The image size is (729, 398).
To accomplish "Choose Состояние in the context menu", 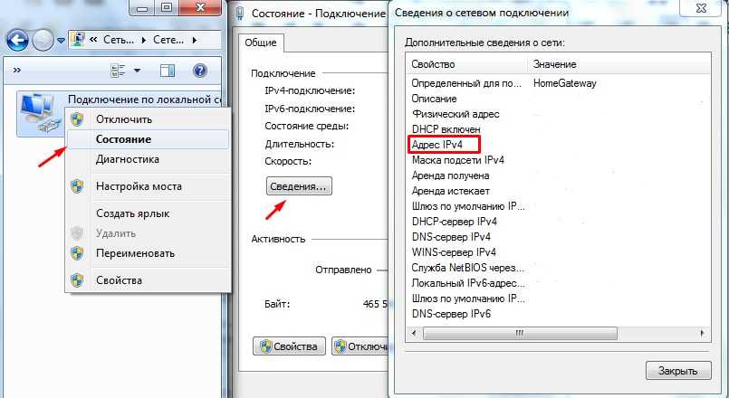I will point(123,139).
